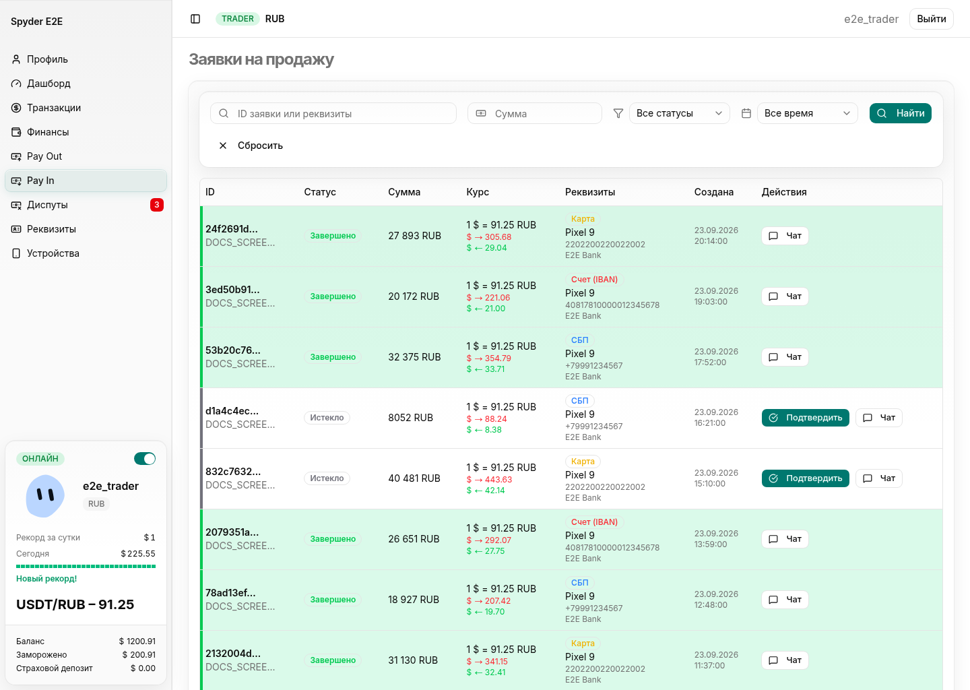Viewport: 970px width, 690px height.
Task: Click the Новый рекорд! label
Action: [x=46, y=579]
